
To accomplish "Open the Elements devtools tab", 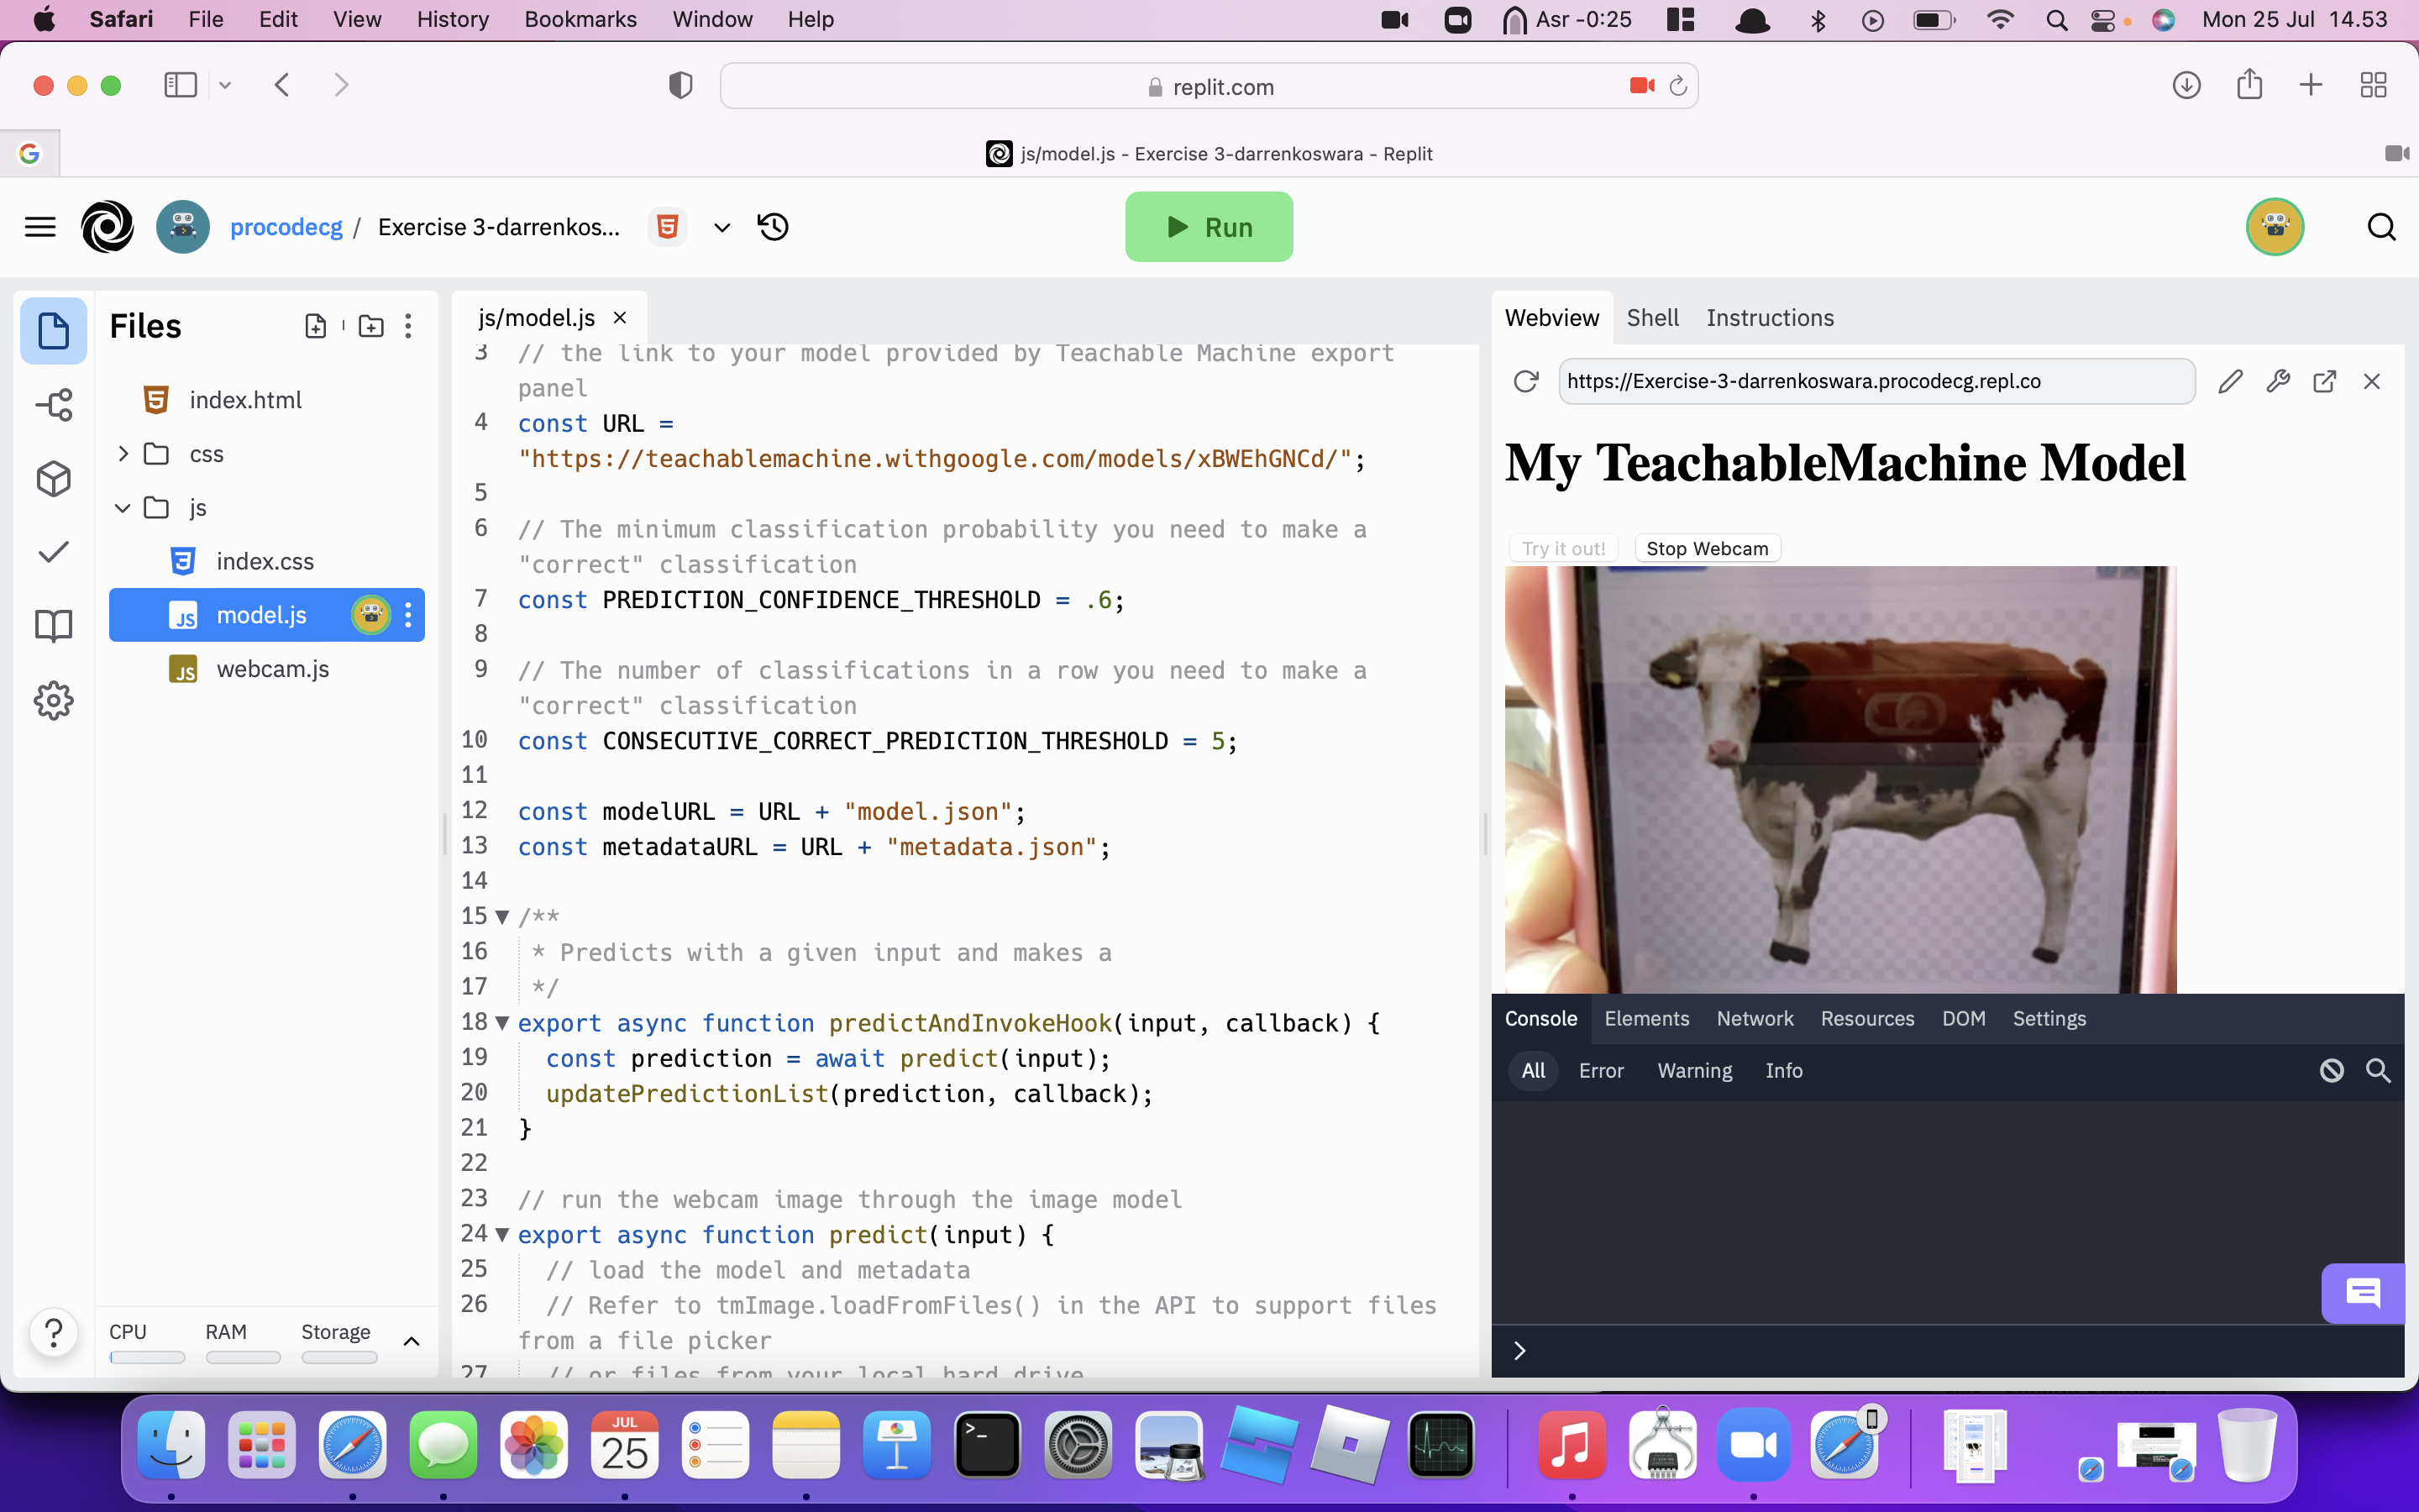I will [1646, 1018].
